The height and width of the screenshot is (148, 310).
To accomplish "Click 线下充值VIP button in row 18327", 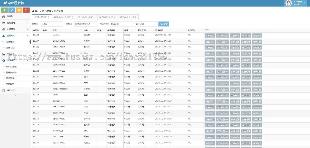I will (223, 42).
